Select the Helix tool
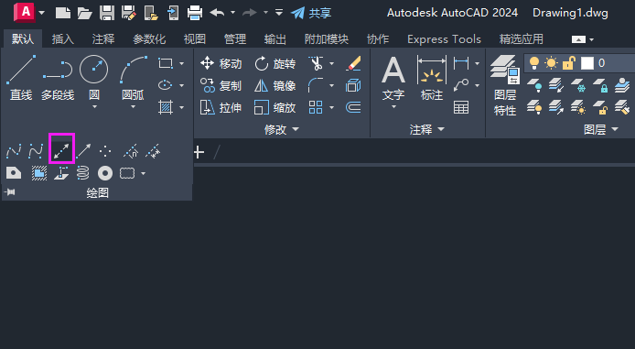 tap(82, 173)
